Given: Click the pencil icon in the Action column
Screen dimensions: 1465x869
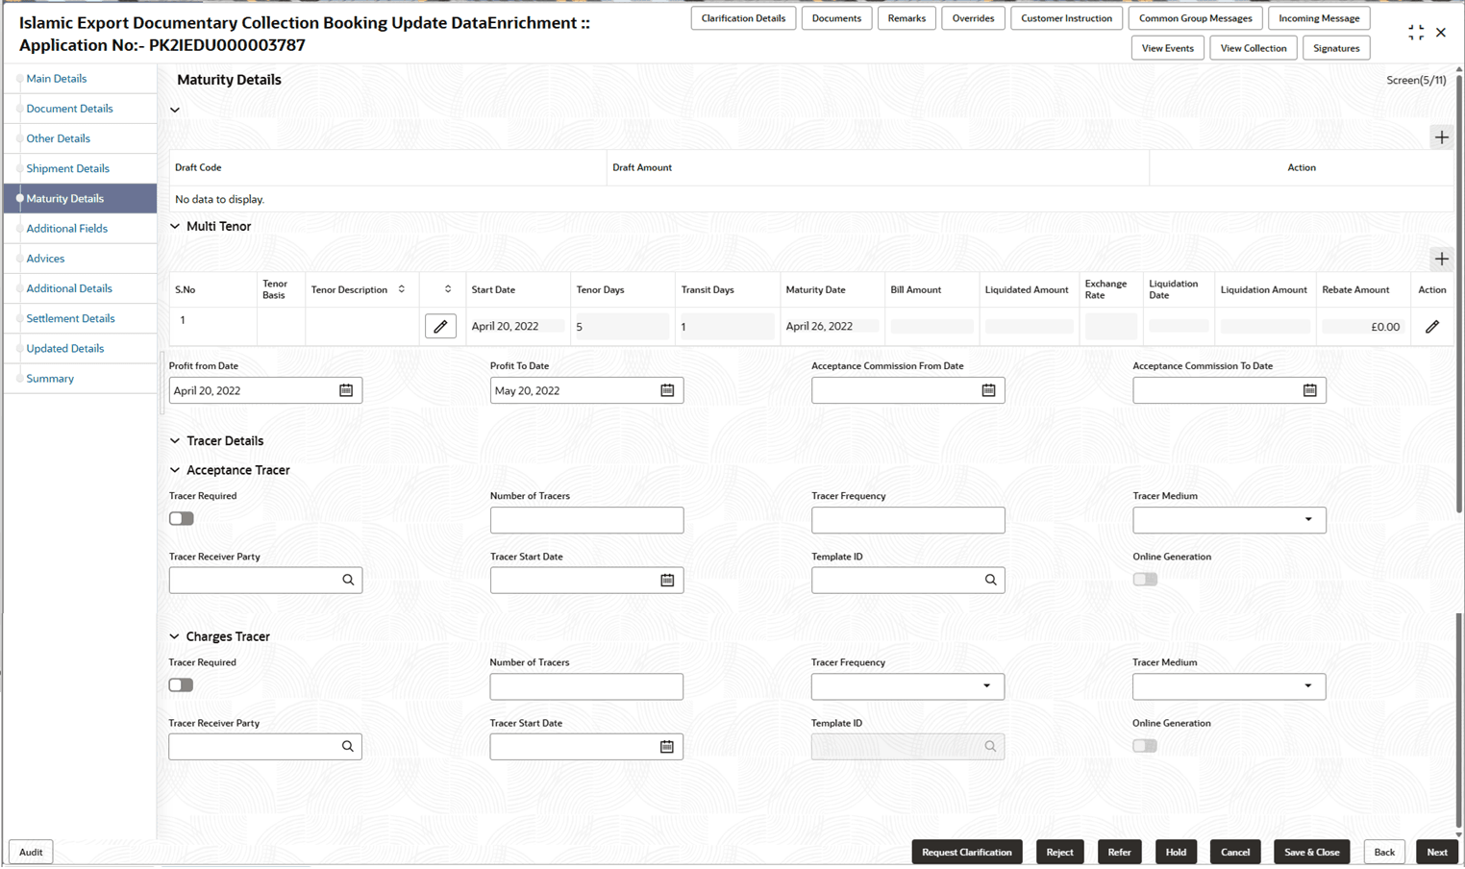Looking at the screenshot, I should 1432,327.
